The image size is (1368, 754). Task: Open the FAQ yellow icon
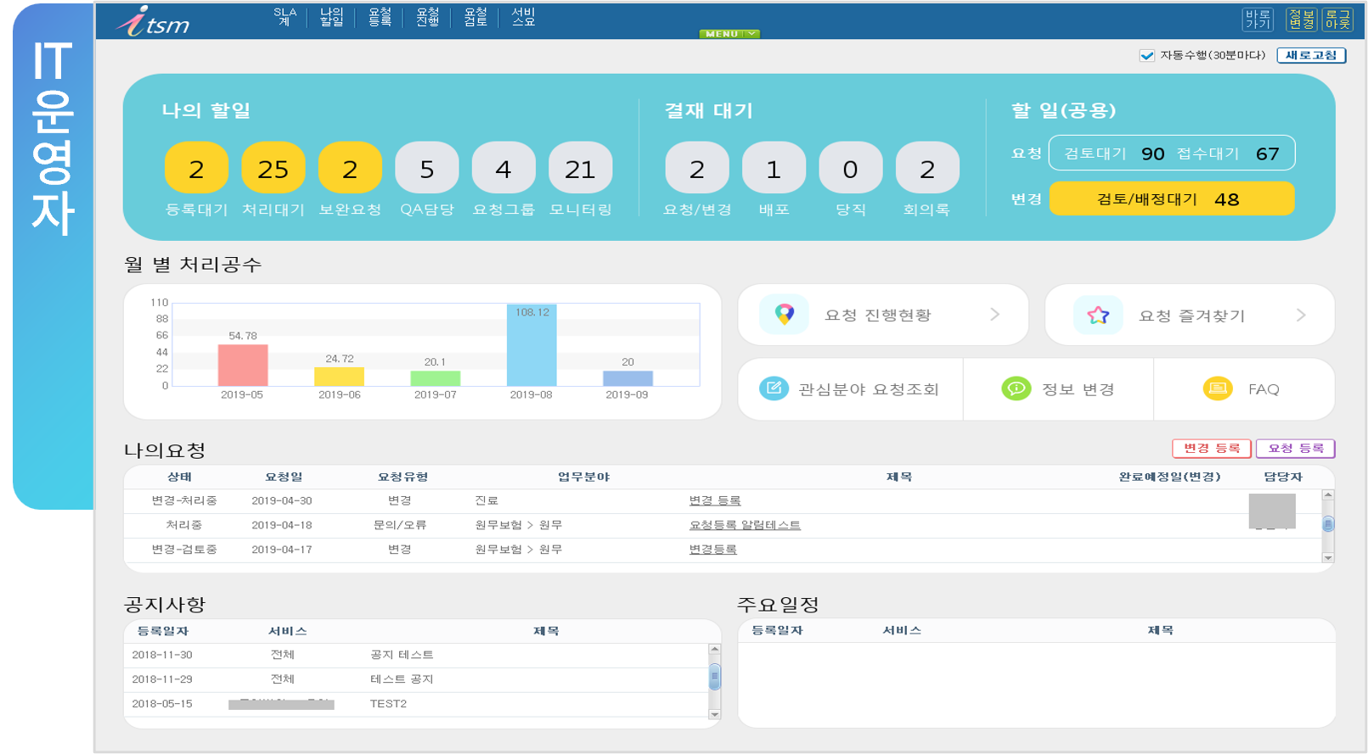(x=1218, y=388)
